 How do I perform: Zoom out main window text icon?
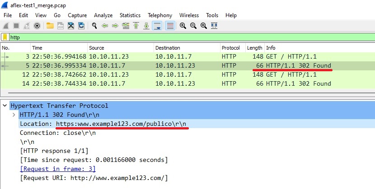point(193,26)
